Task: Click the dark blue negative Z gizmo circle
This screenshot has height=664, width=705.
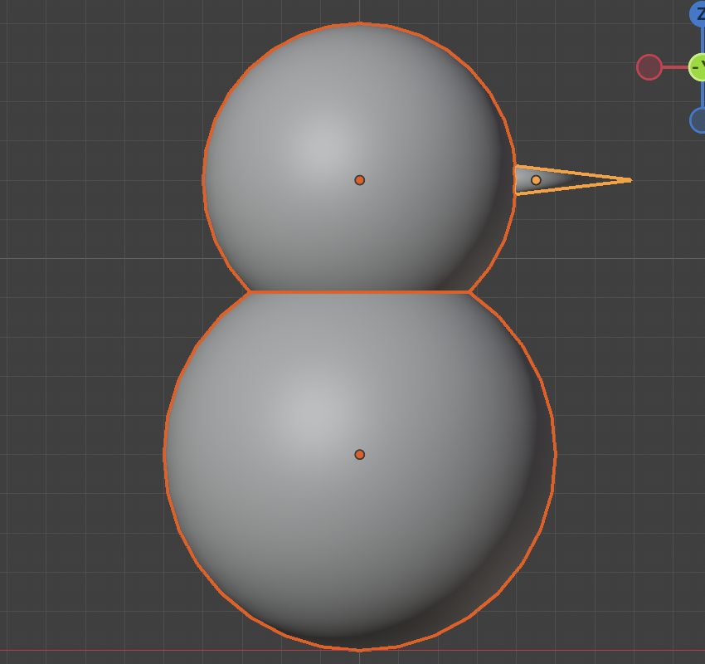Action: pos(698,120)
